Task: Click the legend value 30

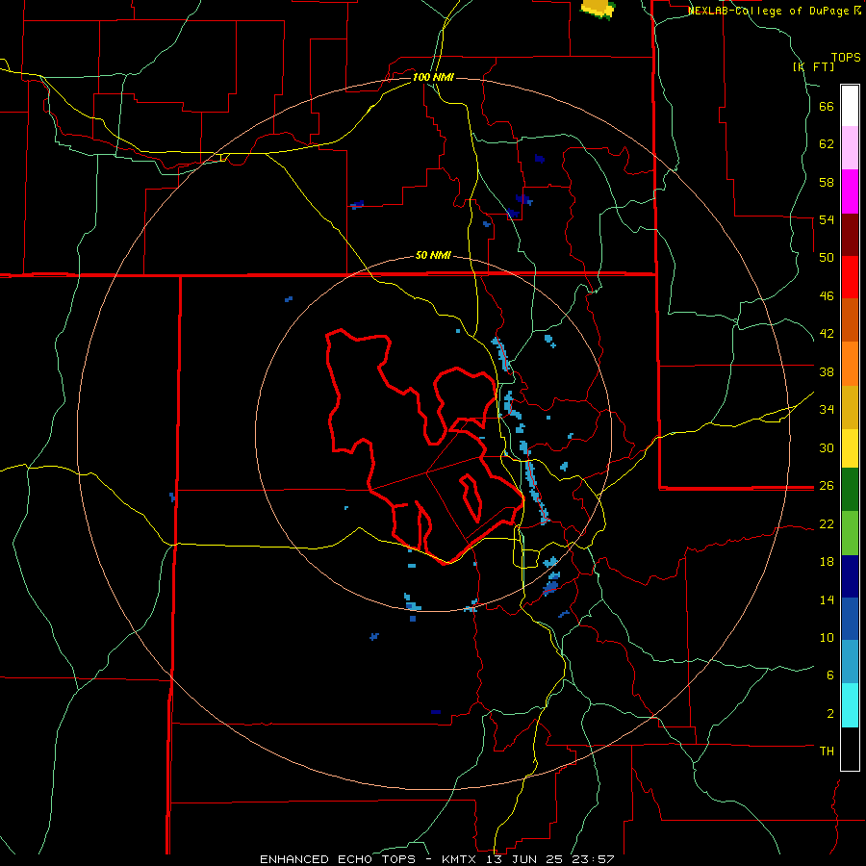Action: [827, 447]
